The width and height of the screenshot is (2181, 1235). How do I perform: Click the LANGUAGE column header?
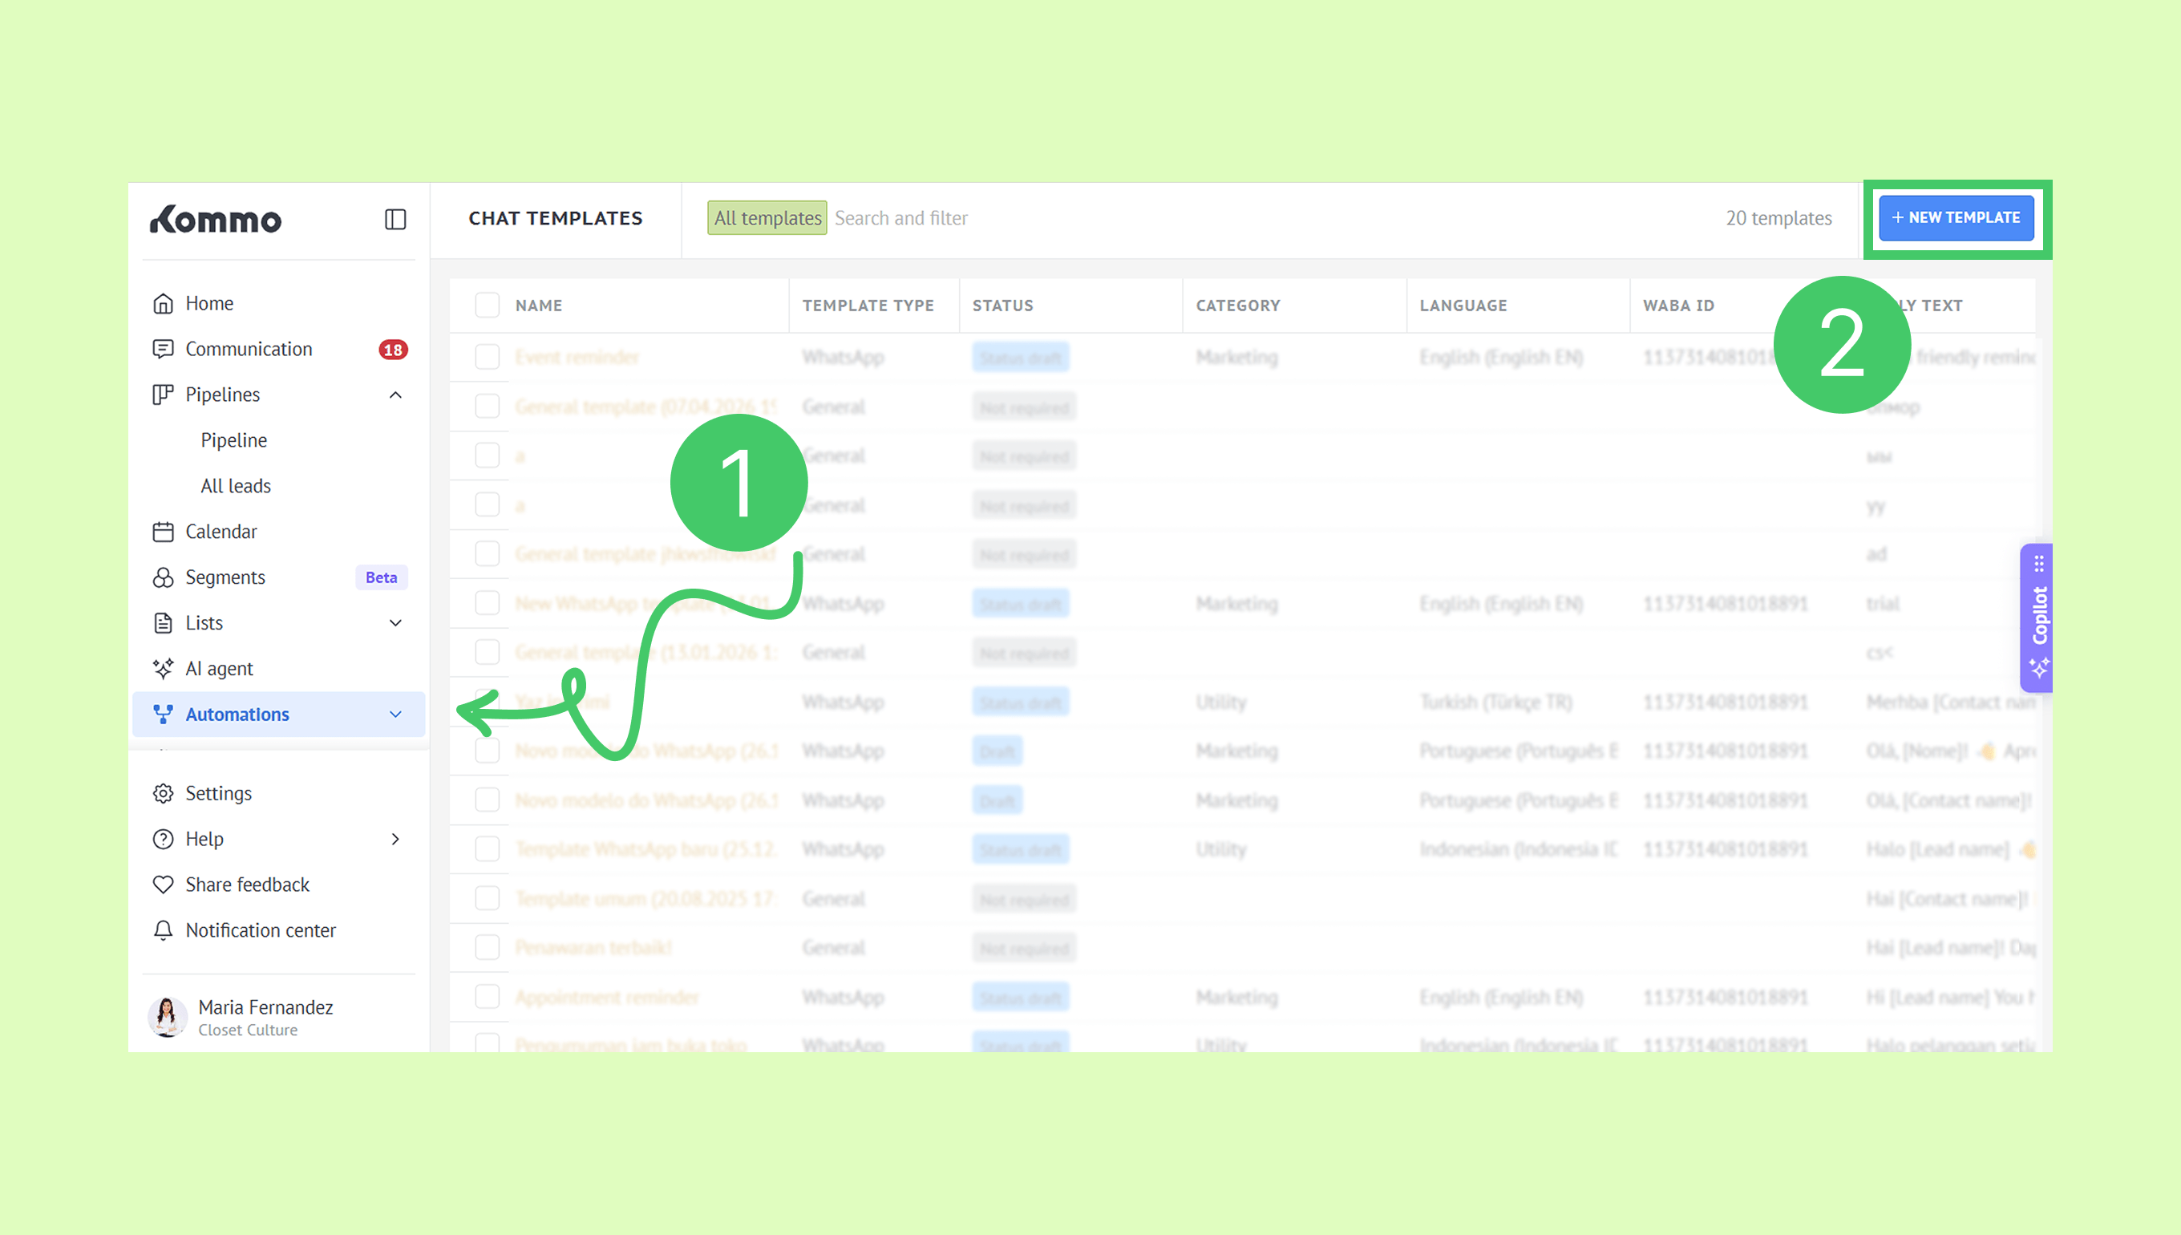click(1463, 306)
